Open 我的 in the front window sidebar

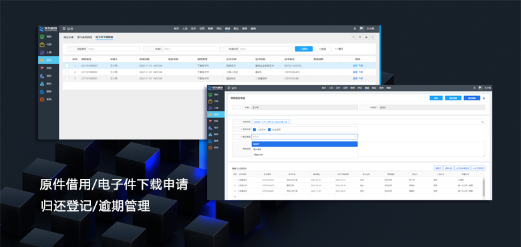(x=216, y=95)
